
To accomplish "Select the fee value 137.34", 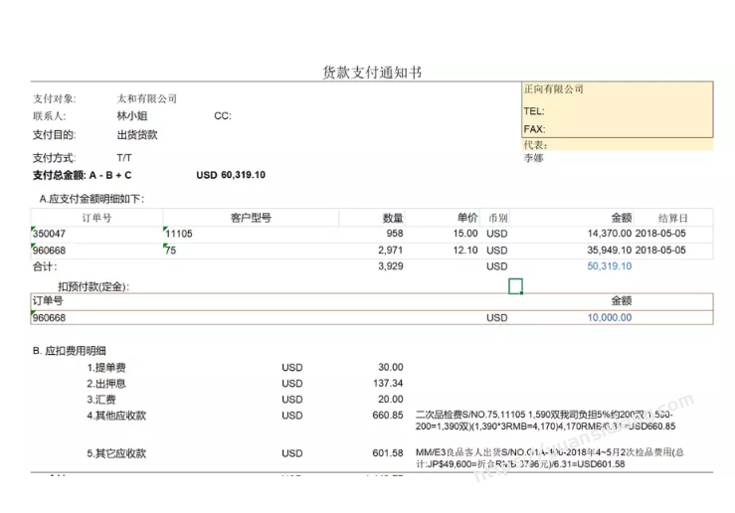I will (388, 383).
